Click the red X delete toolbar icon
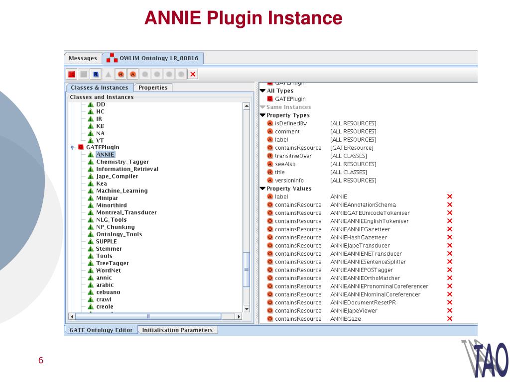Viewport: 510px width, 382px height. [193, 75]
